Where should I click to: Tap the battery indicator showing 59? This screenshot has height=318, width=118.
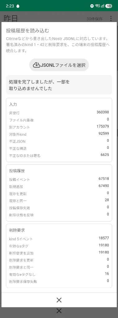click(108, 6)
